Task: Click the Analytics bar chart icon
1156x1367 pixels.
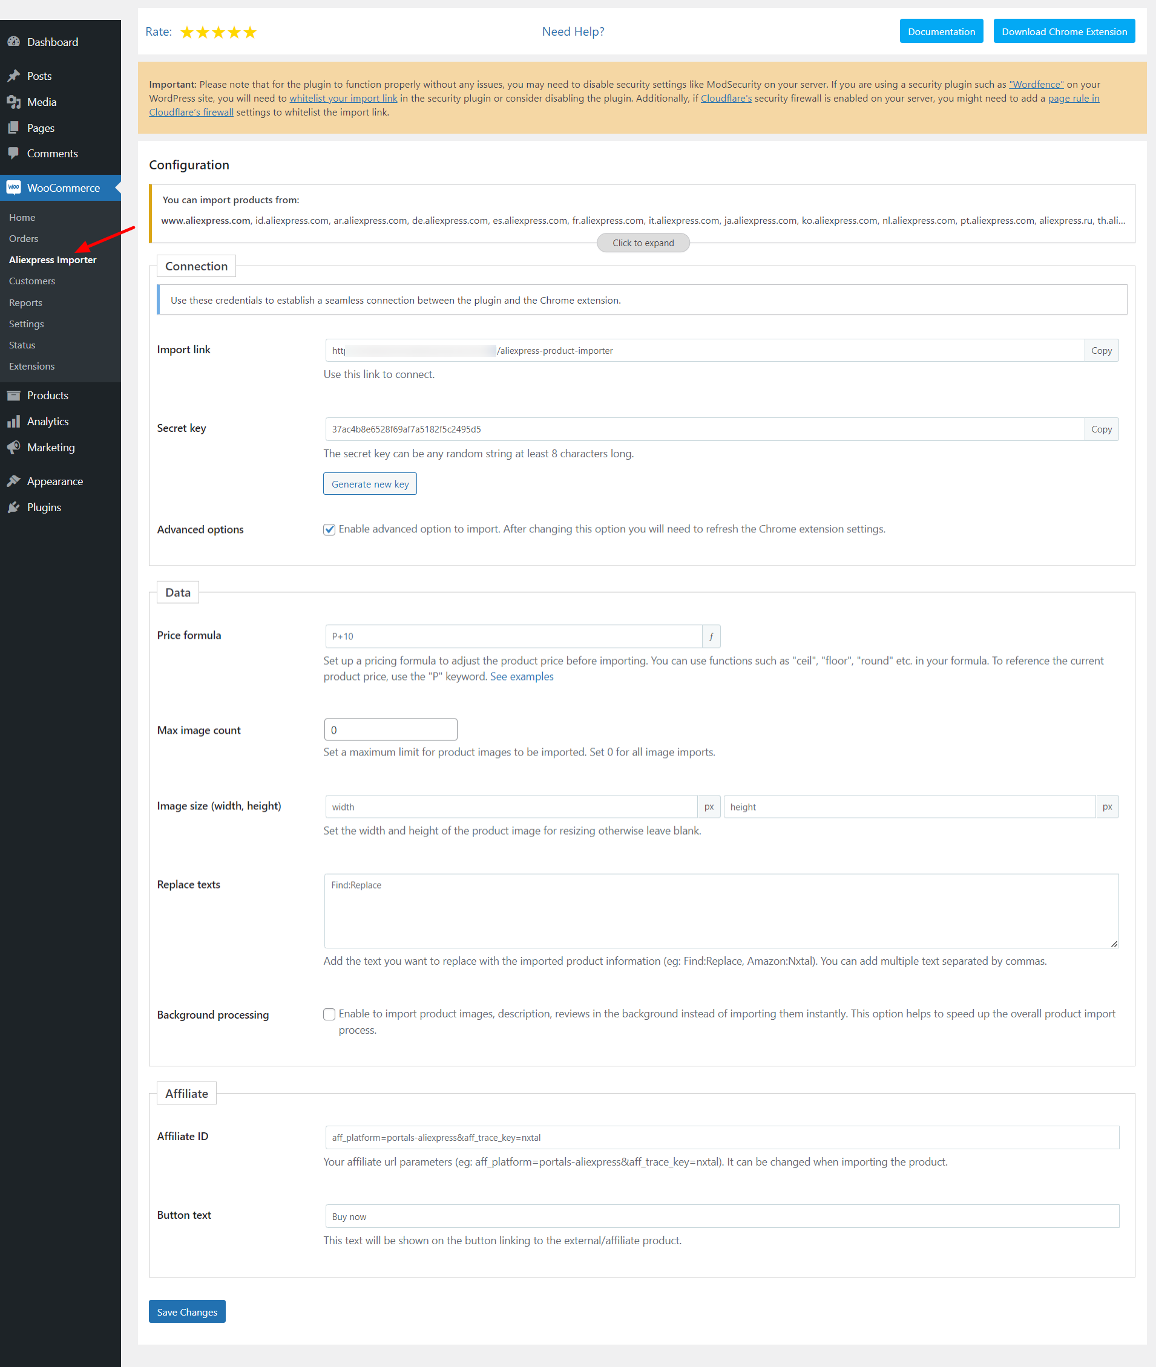Action: click(x=14, y=422)
